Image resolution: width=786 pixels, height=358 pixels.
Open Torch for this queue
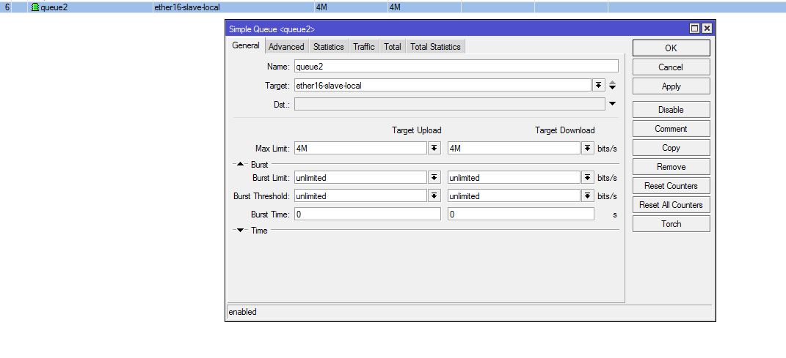[x=672, y=223]
